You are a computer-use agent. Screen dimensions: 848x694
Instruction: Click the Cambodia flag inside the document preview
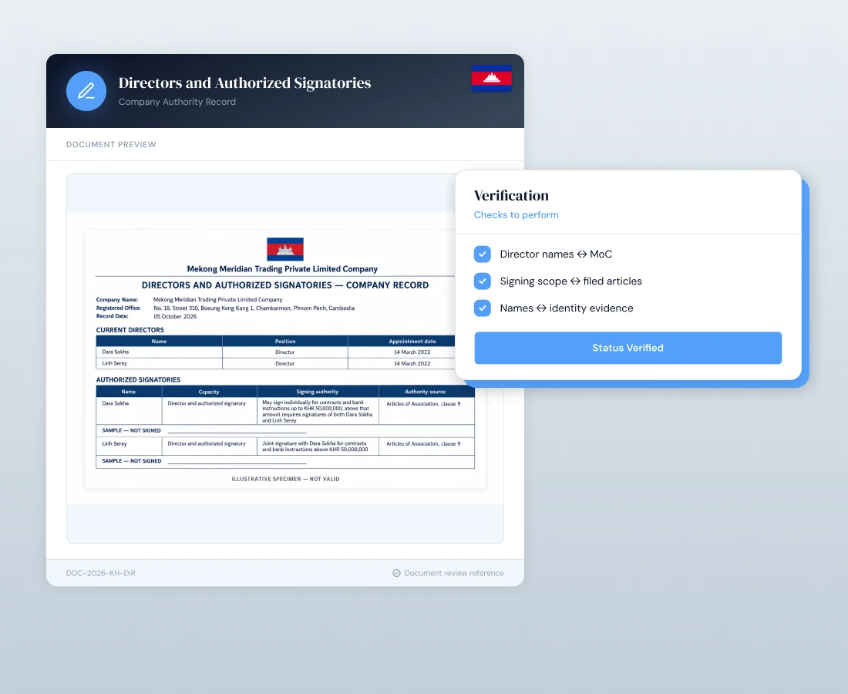pos(285,249)
